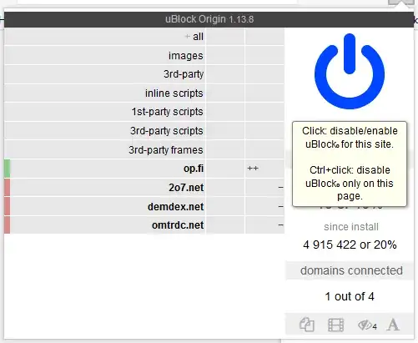Image resolution: width=418 pixels, height=343 pixels.
Task: Click the "domains connected" label
Action: pos(351,270)
